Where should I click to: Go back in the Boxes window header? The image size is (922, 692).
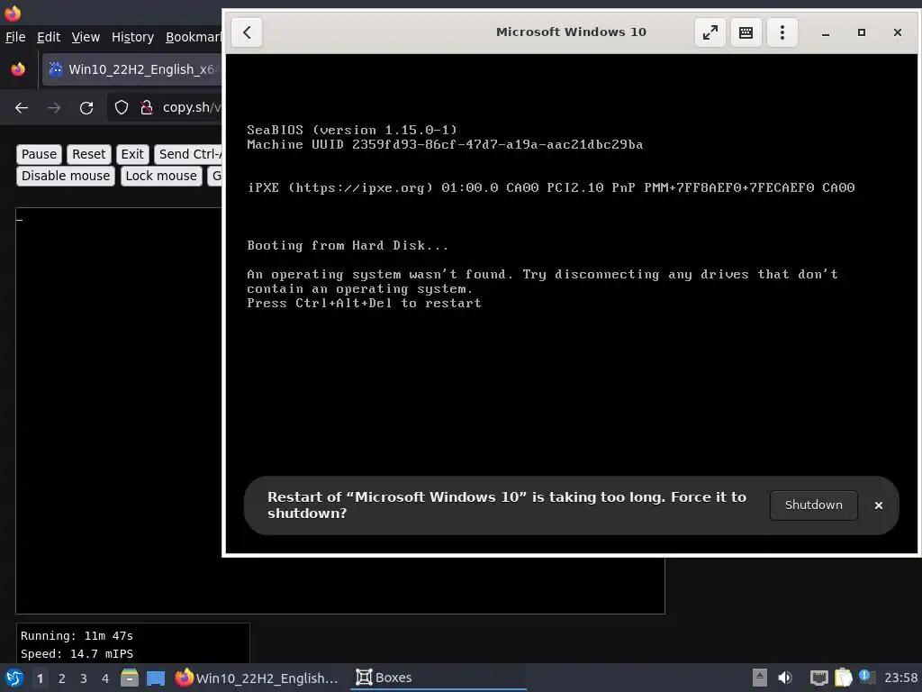[x=247, y=32]
